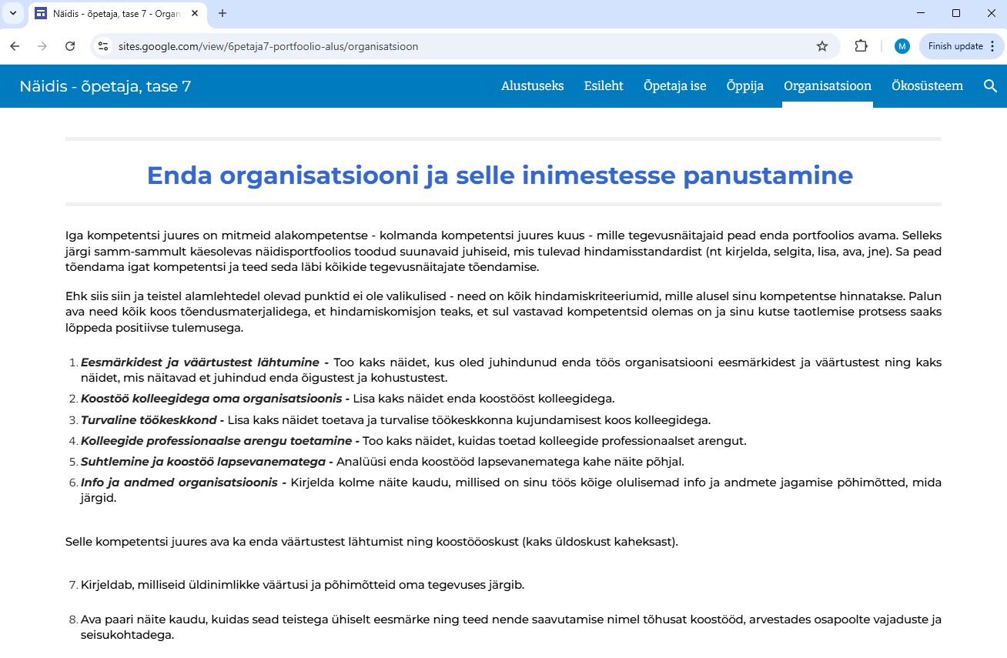This screenshot has height=658, width=1007.
Task: Close the Näidis - õpetaja browser tab
Action: click(196, 14)
